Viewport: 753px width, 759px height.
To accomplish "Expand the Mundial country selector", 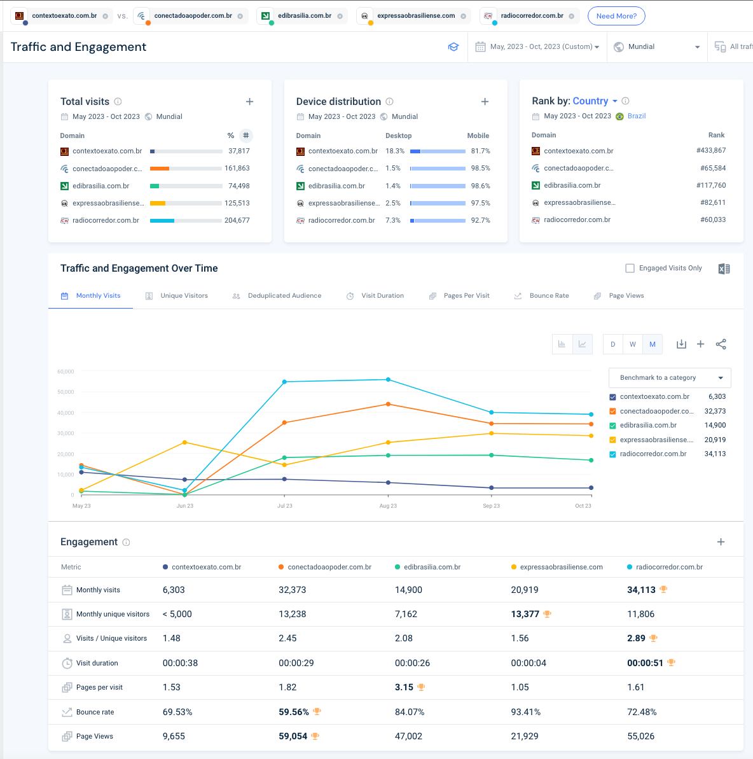I will click(658, 47).
